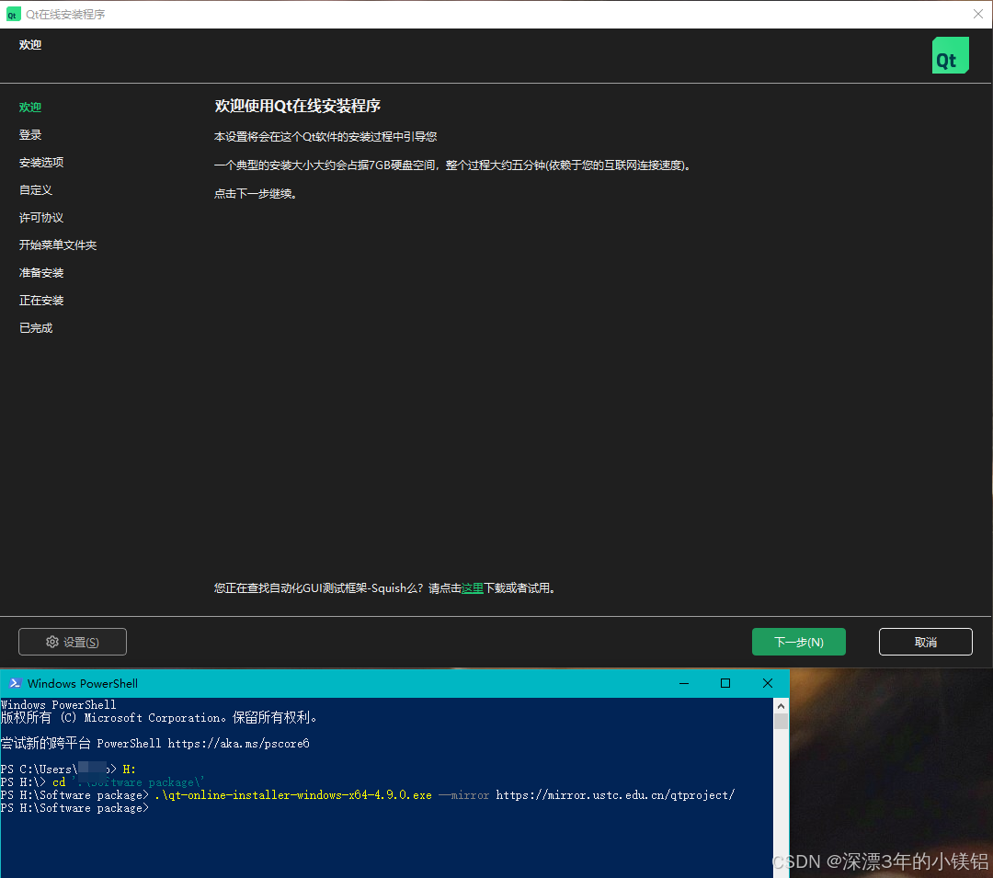Minimize the Windows PowerShell window
The height and width of the screenshot is (878, 993).
click(684, 683)
